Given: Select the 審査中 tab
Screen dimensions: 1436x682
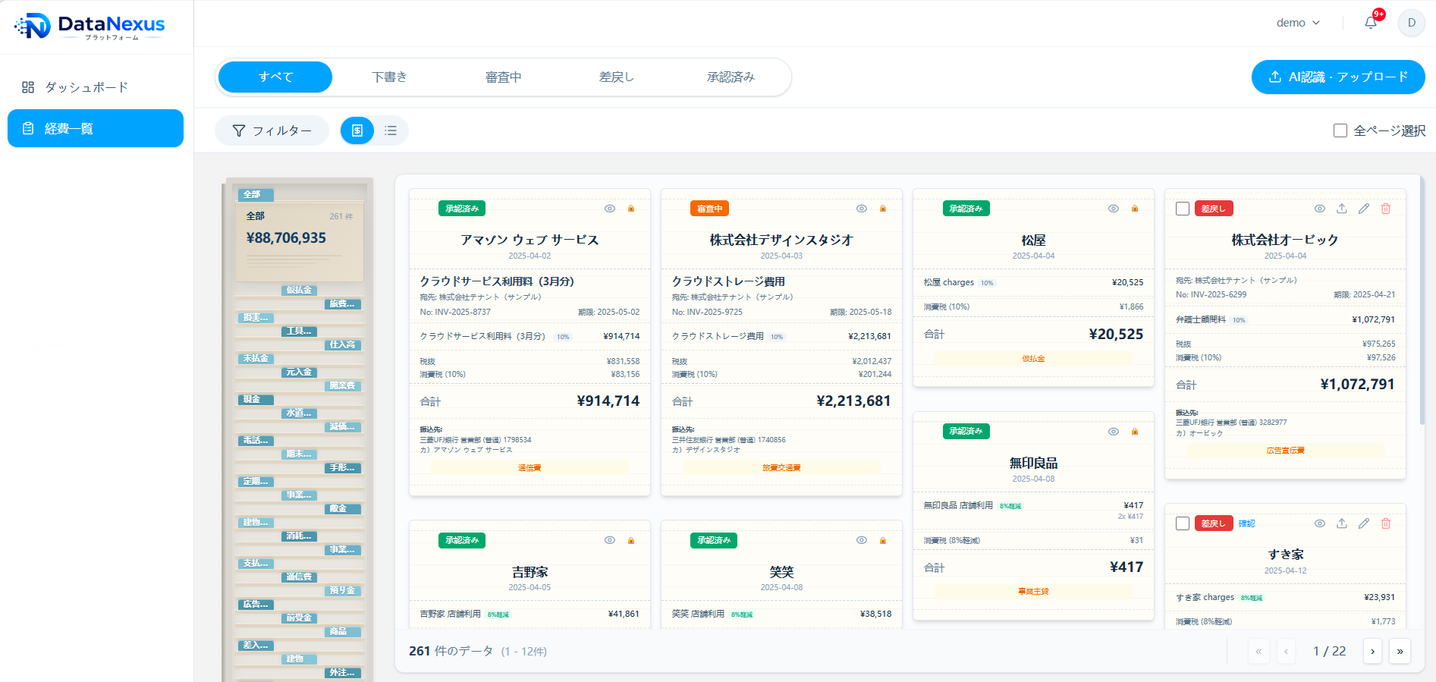Looking at the screenshot, I should [503, 77].
